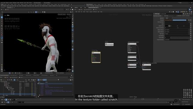Open the Address Mode V dropdown

click(177, 32)
